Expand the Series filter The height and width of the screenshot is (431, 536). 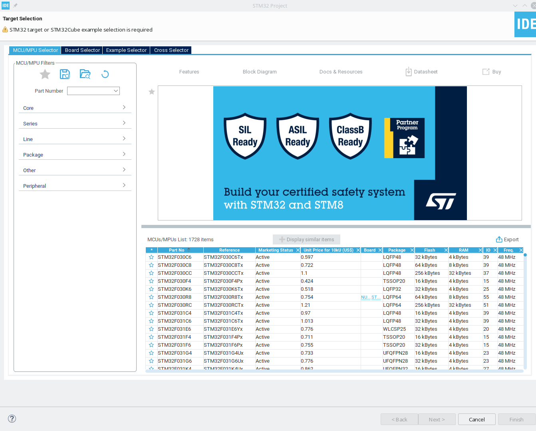(x=75, y=123)
